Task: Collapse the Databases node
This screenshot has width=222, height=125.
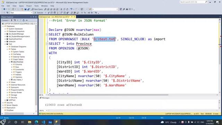Action: (3, 26)
